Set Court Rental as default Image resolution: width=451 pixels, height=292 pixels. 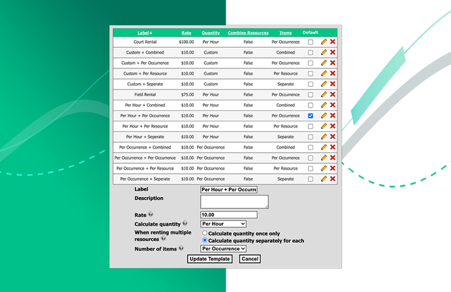pos(310,42)
